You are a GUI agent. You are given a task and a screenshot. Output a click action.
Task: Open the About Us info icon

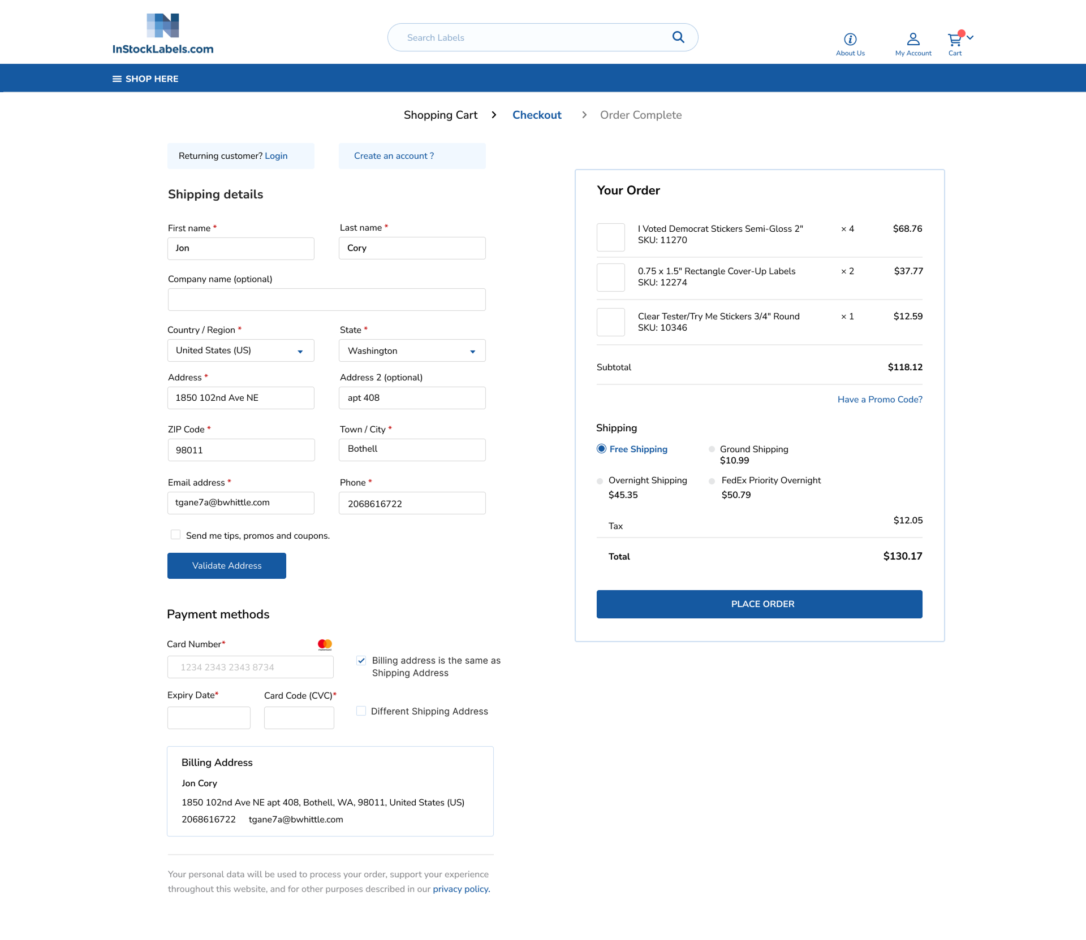click(850, 39)
